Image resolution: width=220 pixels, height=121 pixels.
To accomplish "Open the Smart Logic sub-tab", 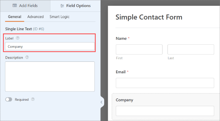I will pos(60,17).
